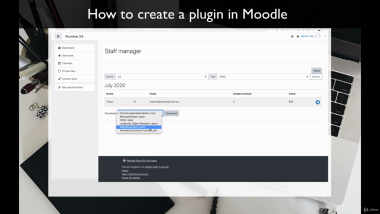The width and height of the screenshot is (380, 214).
Task: Open the notifications bell icon
Action: point(292,36)
